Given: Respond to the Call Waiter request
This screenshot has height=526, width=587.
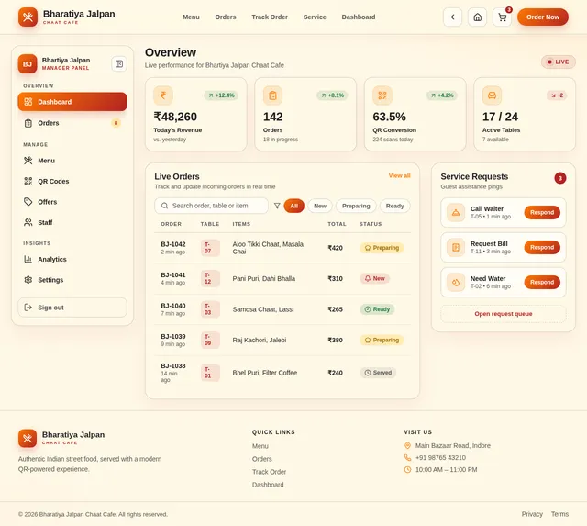Looking at the screenshot, I should coord(542,212).
